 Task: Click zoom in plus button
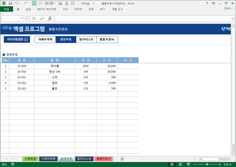pyautogui.click(x=220, y=165)
